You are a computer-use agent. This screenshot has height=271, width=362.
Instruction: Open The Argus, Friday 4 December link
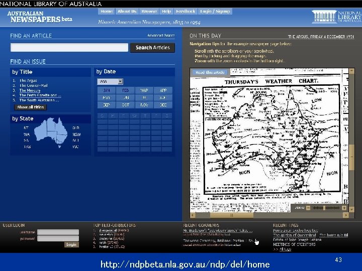[x=321, y=37]
